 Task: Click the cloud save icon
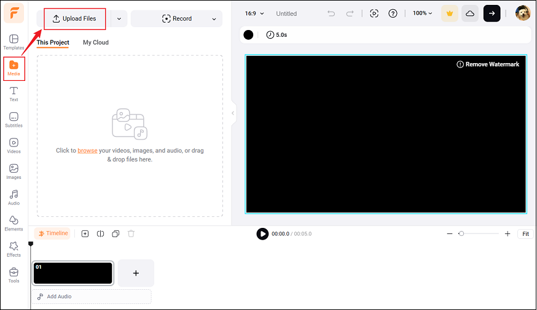[470, 13]
